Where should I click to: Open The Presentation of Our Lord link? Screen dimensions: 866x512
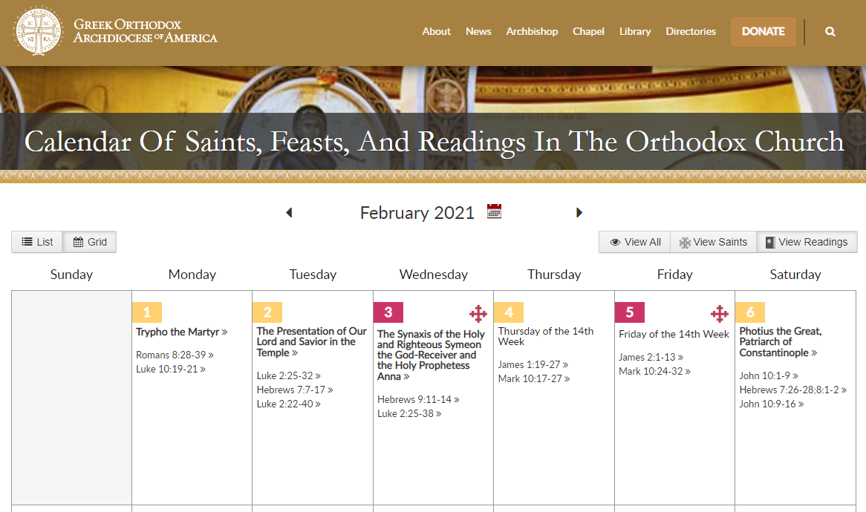click(x=311, y=341)
